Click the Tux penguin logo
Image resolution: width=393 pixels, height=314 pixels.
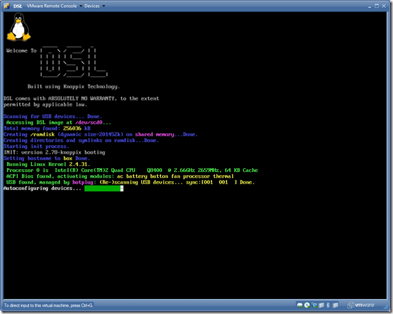tap(19, 27)
